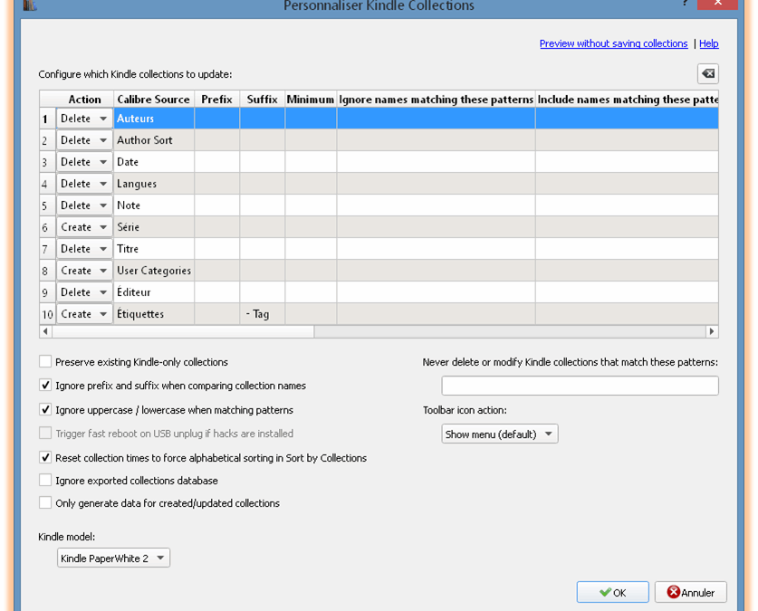
Task: Click horizontal scrollbar right arrow
Action: point(712,331)
